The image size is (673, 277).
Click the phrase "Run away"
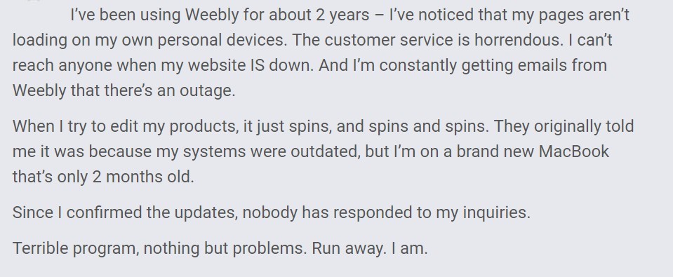coord(347,248)
